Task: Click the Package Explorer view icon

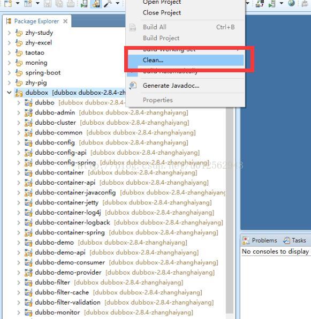Action: point(9,21)
